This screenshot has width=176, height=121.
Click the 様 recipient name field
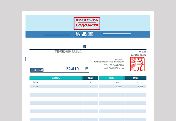click(x=84, y=47)
